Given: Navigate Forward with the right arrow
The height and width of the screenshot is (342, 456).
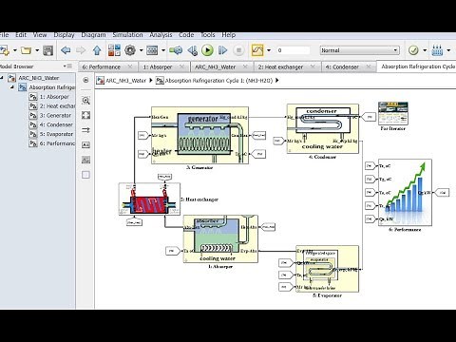Looking at the screenshot, I should pos(81,50).
